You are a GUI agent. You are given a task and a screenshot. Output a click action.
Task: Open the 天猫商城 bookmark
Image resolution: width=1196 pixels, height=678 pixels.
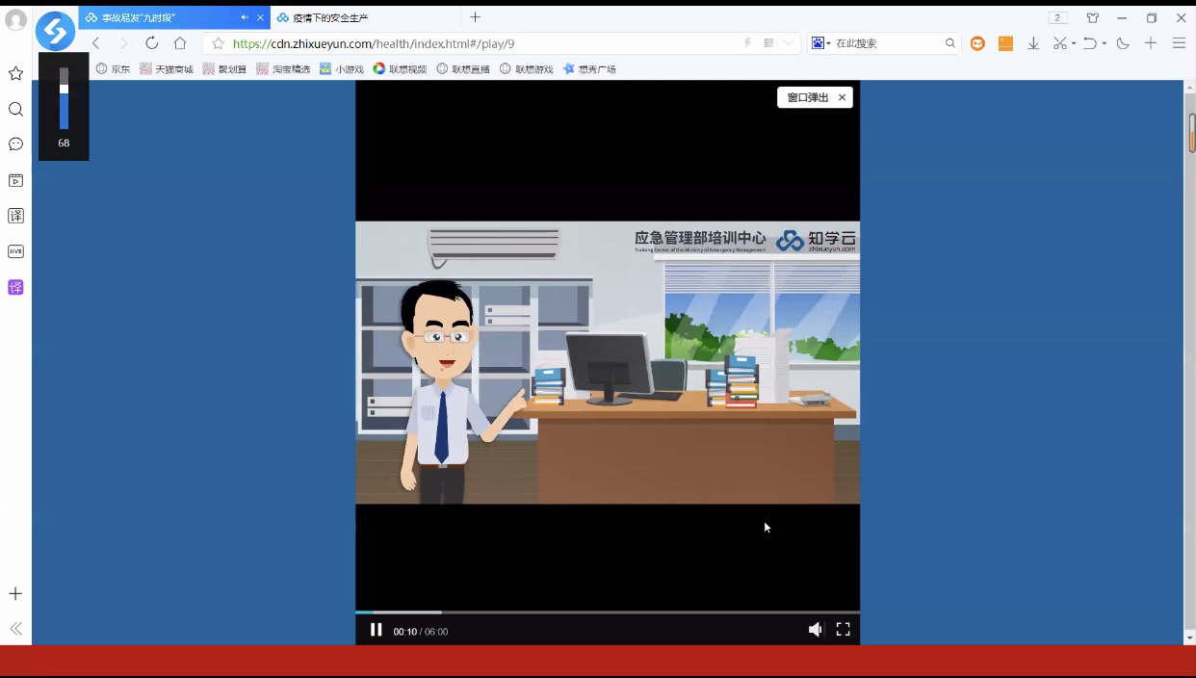(x=167, y=69)
